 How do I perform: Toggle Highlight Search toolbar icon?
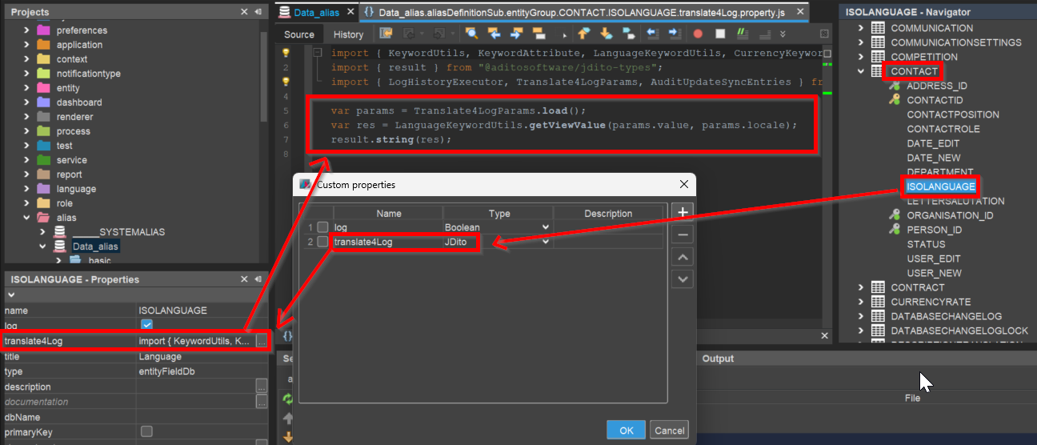[x=539, y=34]
